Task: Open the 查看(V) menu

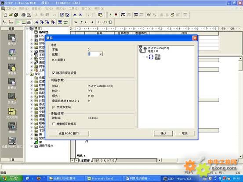Action: pyautogui.click(x=36, y=8)
